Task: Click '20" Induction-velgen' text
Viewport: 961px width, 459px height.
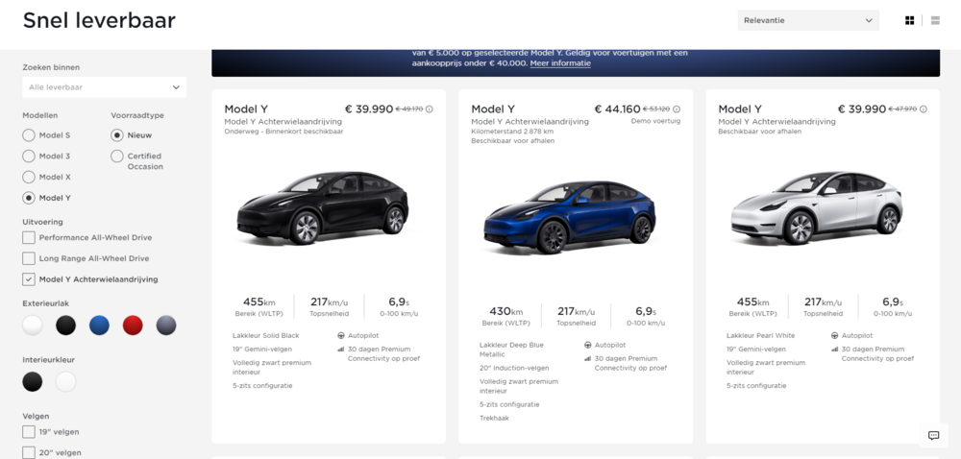Action: tap(513, 369)
